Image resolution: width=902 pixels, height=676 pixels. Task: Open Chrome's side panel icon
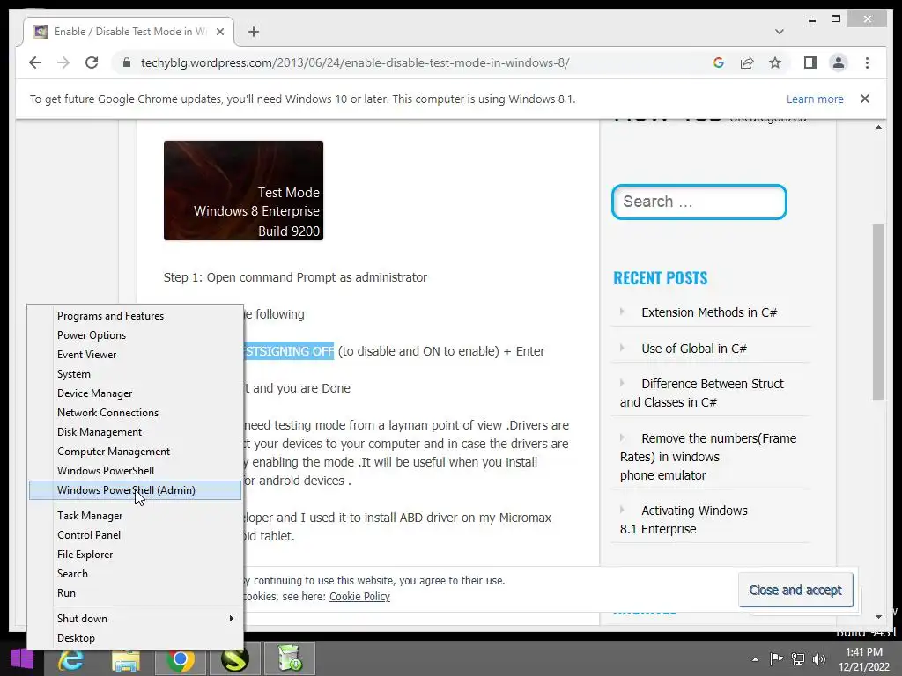coord(810,62)
